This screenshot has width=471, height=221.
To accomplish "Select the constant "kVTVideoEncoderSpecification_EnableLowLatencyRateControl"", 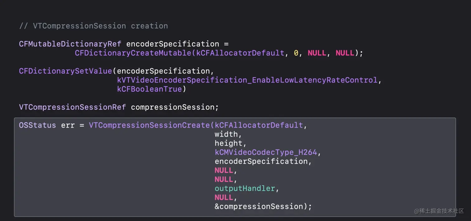I will 247,80.
